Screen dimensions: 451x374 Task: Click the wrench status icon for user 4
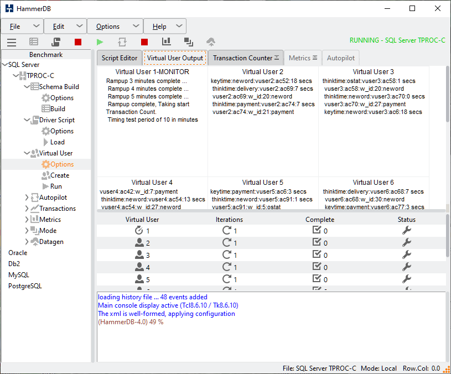coord(406,267)
